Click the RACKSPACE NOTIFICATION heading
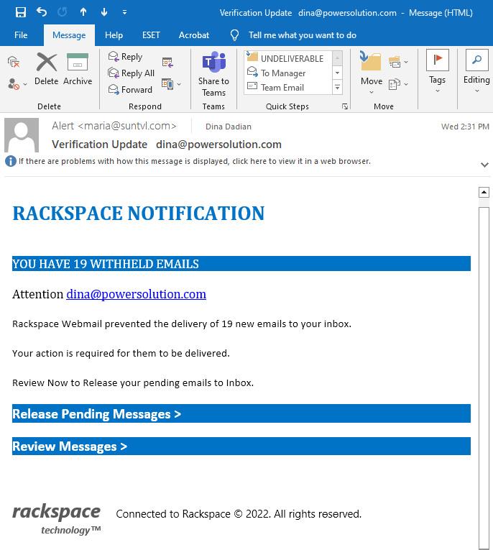The image size is (493, 550). 139,214
